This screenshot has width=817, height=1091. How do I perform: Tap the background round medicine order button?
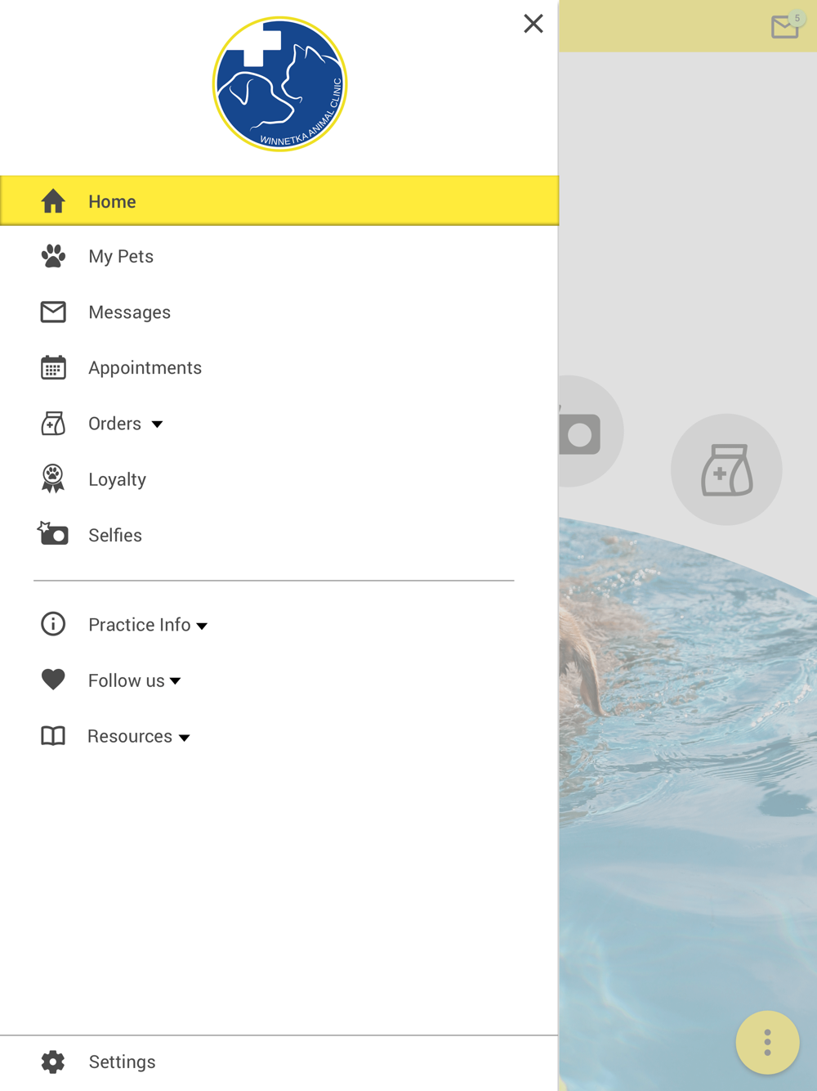[726, 469]
